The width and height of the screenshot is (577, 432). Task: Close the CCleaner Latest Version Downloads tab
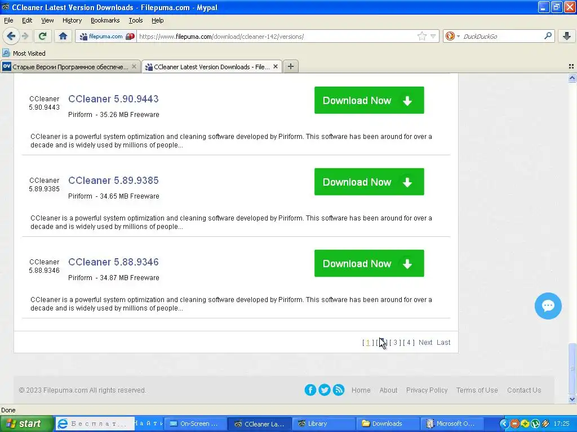tap(275, 66)
